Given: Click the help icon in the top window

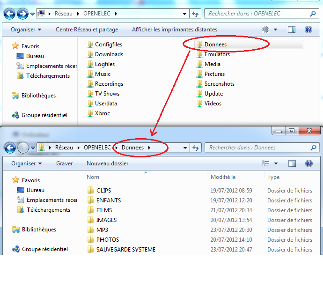Looking at the screenshot, I should coord(308,30).
